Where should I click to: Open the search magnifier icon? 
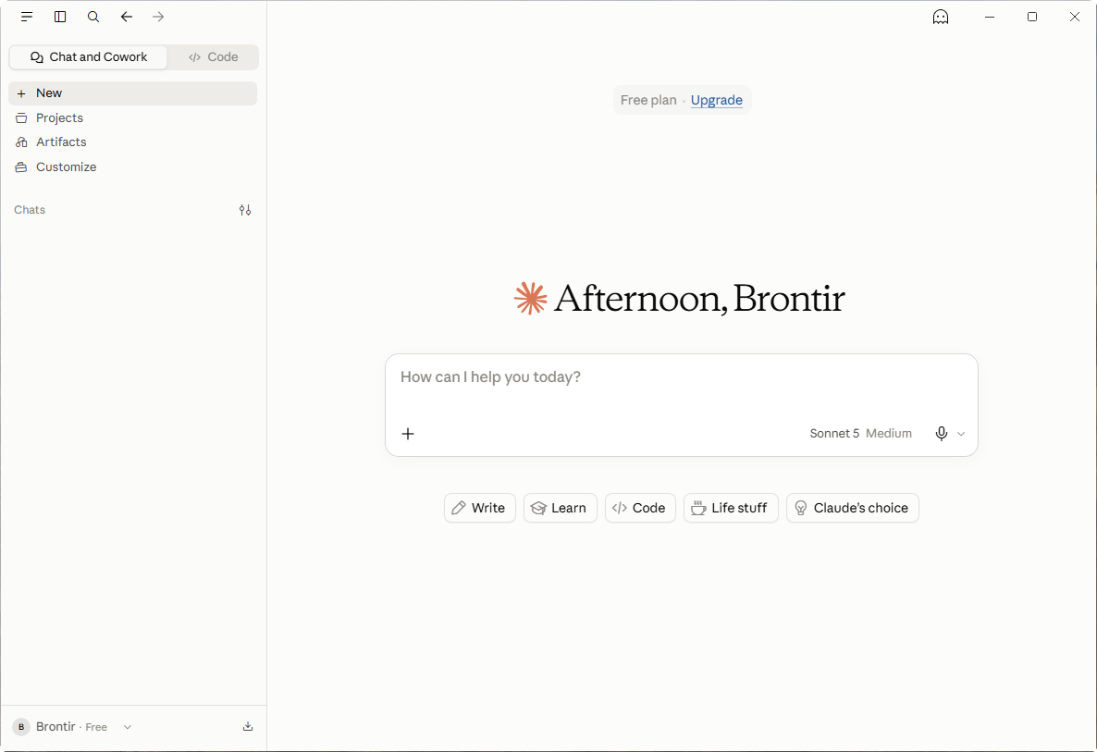(x=93, y=17)
